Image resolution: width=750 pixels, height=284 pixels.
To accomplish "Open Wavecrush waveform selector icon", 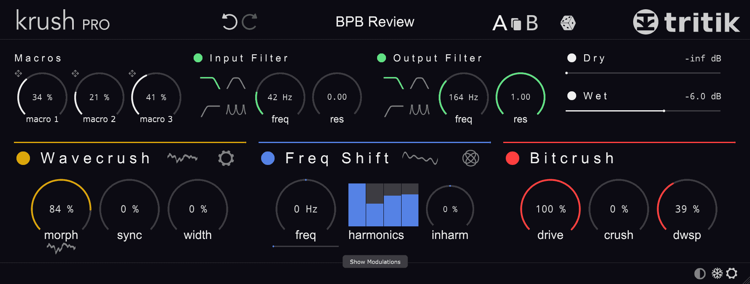I will (182, 158).
